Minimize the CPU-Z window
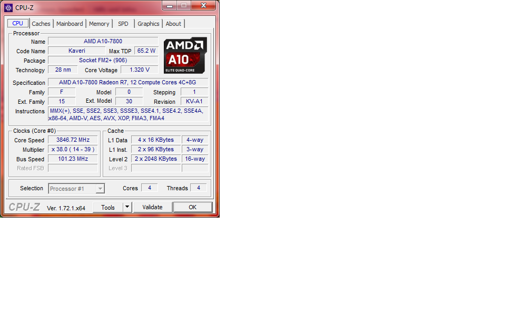The height and width of the screenshot is (332, 531). 169,5
